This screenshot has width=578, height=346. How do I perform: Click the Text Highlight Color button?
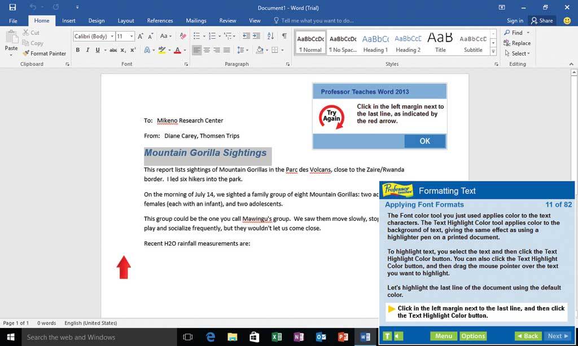[161, 50]
